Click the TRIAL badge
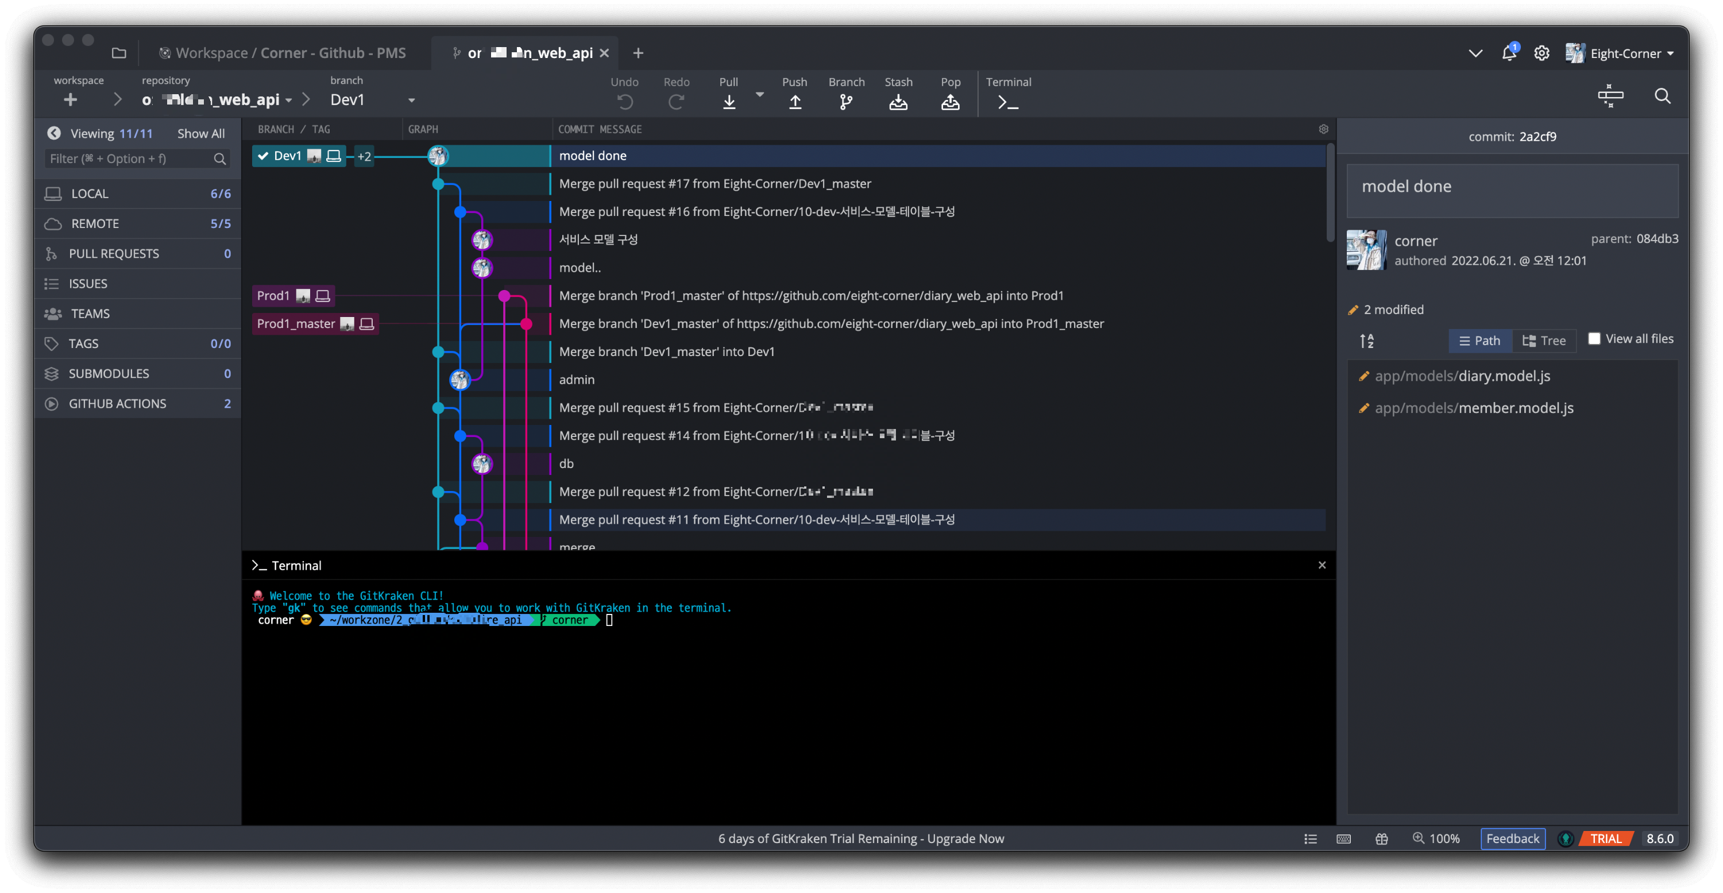The height and width of the screenshot is (893, 1723). pos(1606,839)
